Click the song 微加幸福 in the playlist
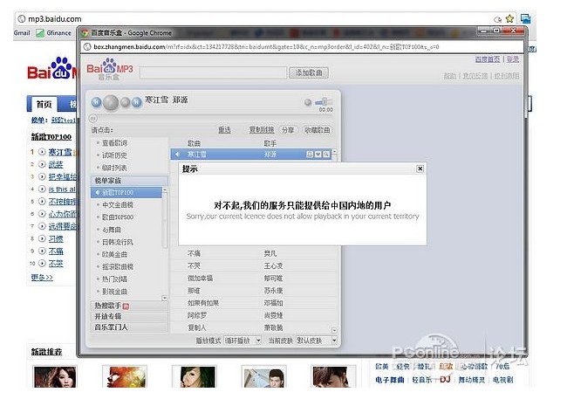This screenshot has width=567, height=399. tap(200, 279)
